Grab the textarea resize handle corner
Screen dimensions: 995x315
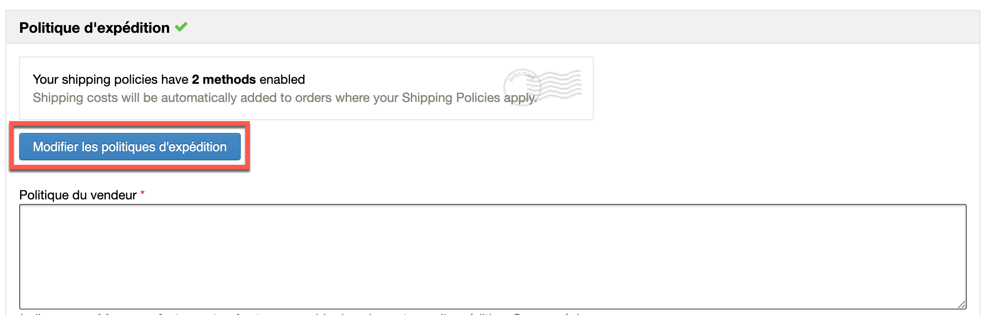tap(961, 305)
